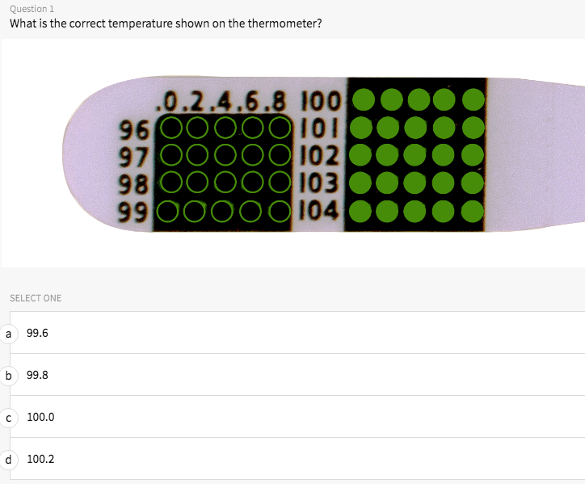Click first empty circle in the 96 row
This screenshot has width=585, height=484.
[171, 128]
